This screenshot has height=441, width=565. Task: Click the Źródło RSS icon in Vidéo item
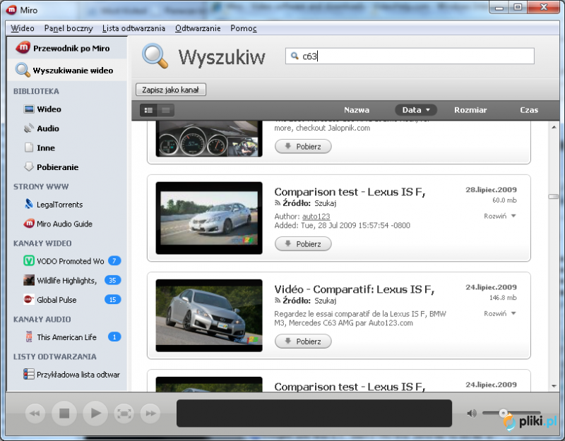277,301
